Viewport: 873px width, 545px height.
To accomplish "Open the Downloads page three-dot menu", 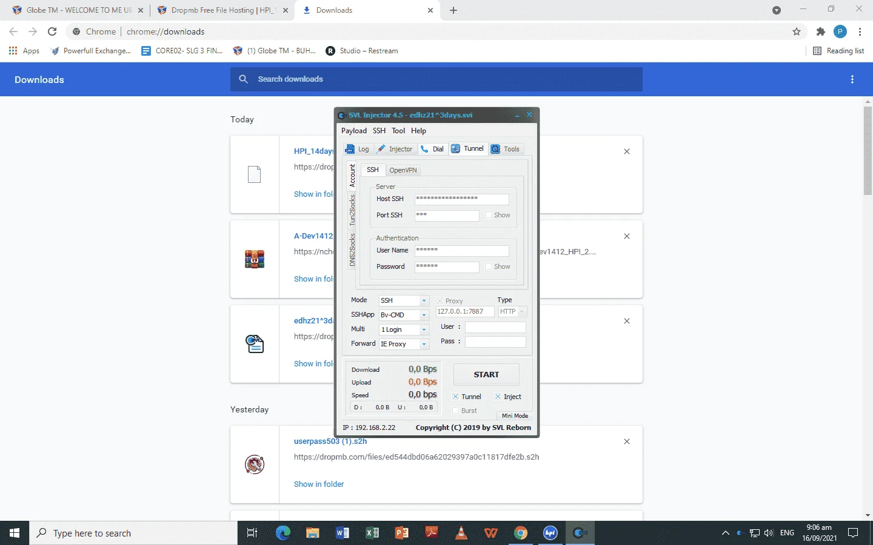I will [x=852, y=79].
